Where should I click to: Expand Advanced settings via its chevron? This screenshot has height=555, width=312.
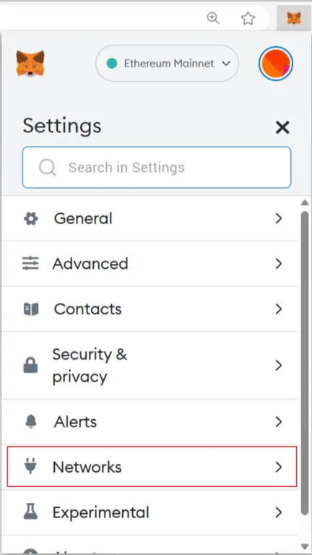coord(279,264)
